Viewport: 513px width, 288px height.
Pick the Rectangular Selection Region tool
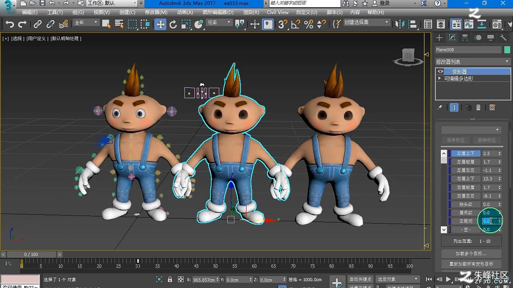point(132,24)
